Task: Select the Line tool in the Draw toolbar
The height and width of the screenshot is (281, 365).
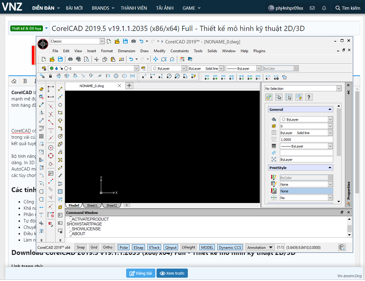Action: [60, 89]
